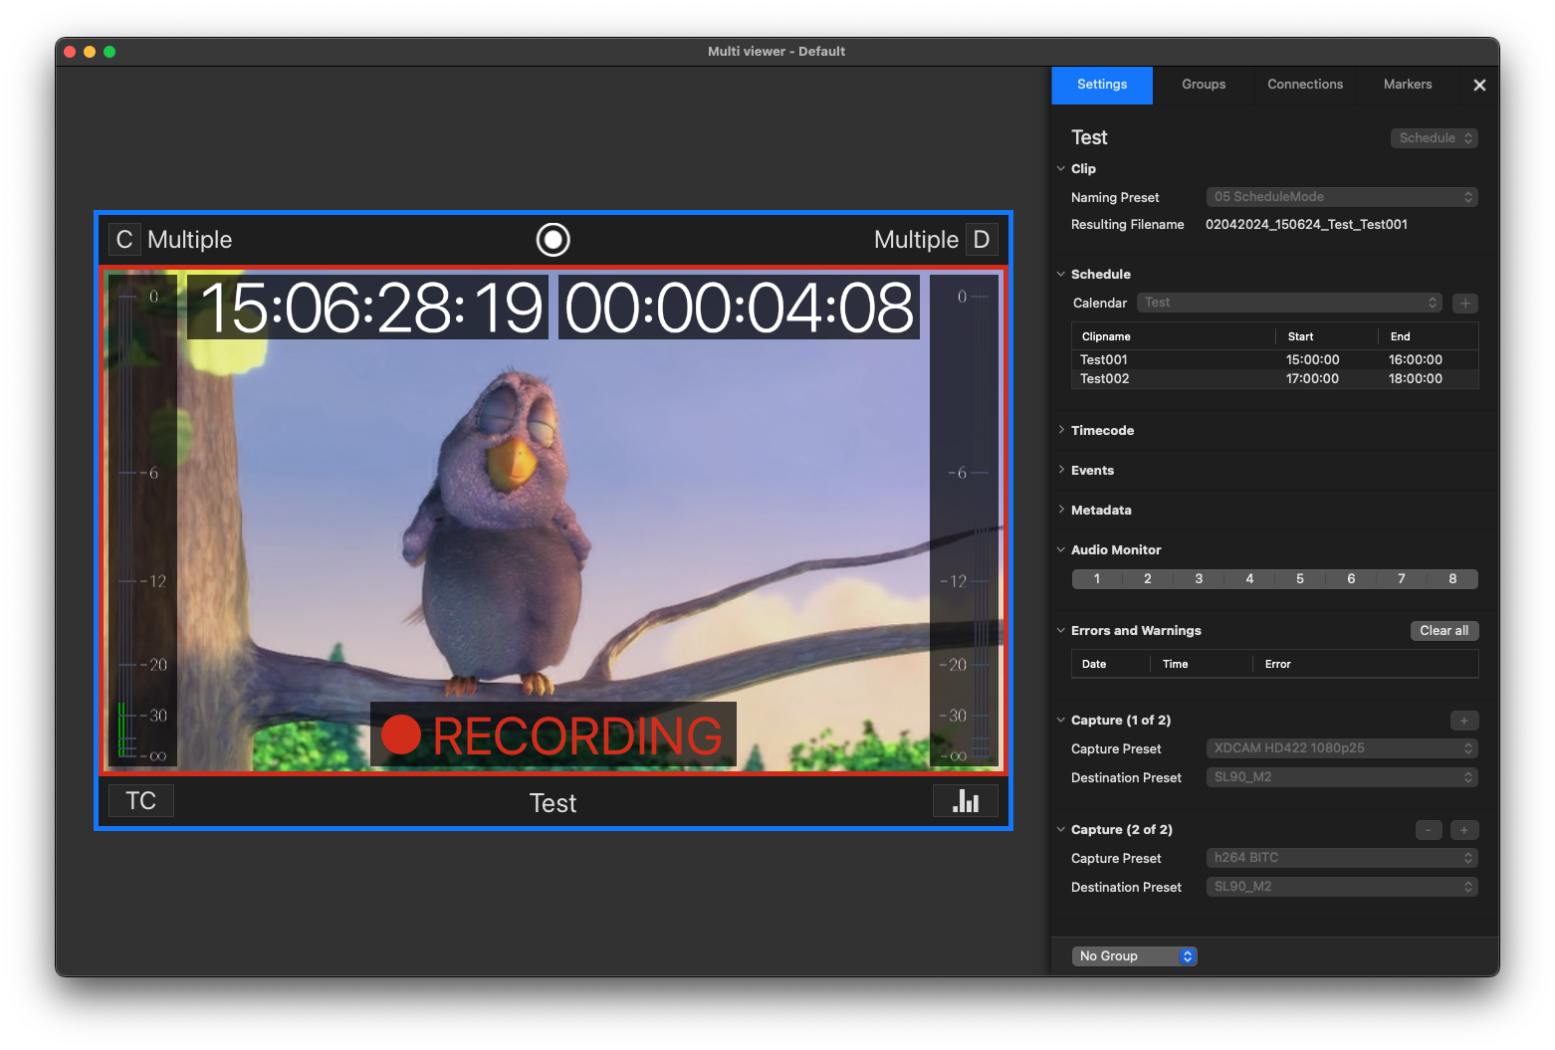1555x1050 pixels.
Task: Open the Naming Preset dropdown
Action: click(1342, 197)
